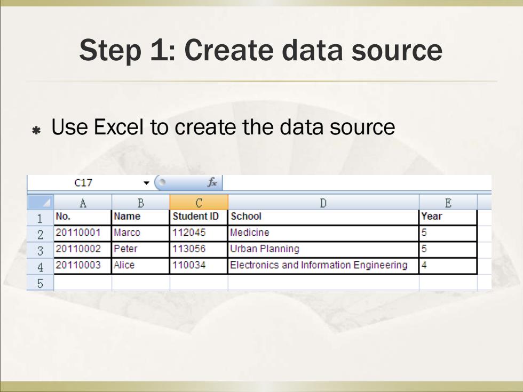The image size is (523, 392).
Task: Click cell containing 110034
Action: point(199,266)
